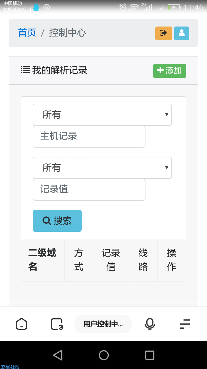This screenshot has height=369, width=207.
Task: Focus the 主机记录 input field
Action: [89, 136]
